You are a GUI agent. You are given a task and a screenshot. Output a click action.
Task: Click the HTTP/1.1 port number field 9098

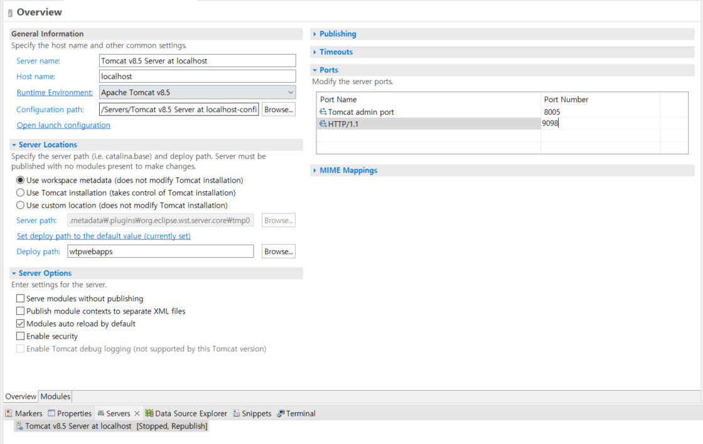click(x=600, y=123)
